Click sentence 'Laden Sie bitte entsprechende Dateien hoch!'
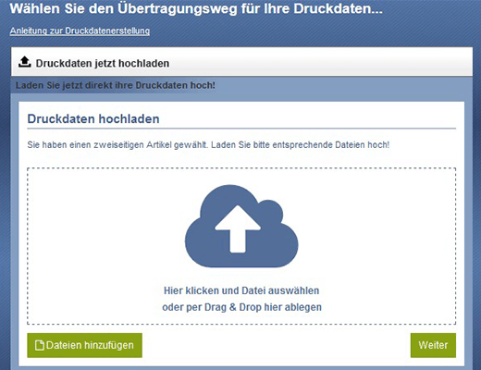The width and height of the screenshot is (481, 370). [300, 144]
